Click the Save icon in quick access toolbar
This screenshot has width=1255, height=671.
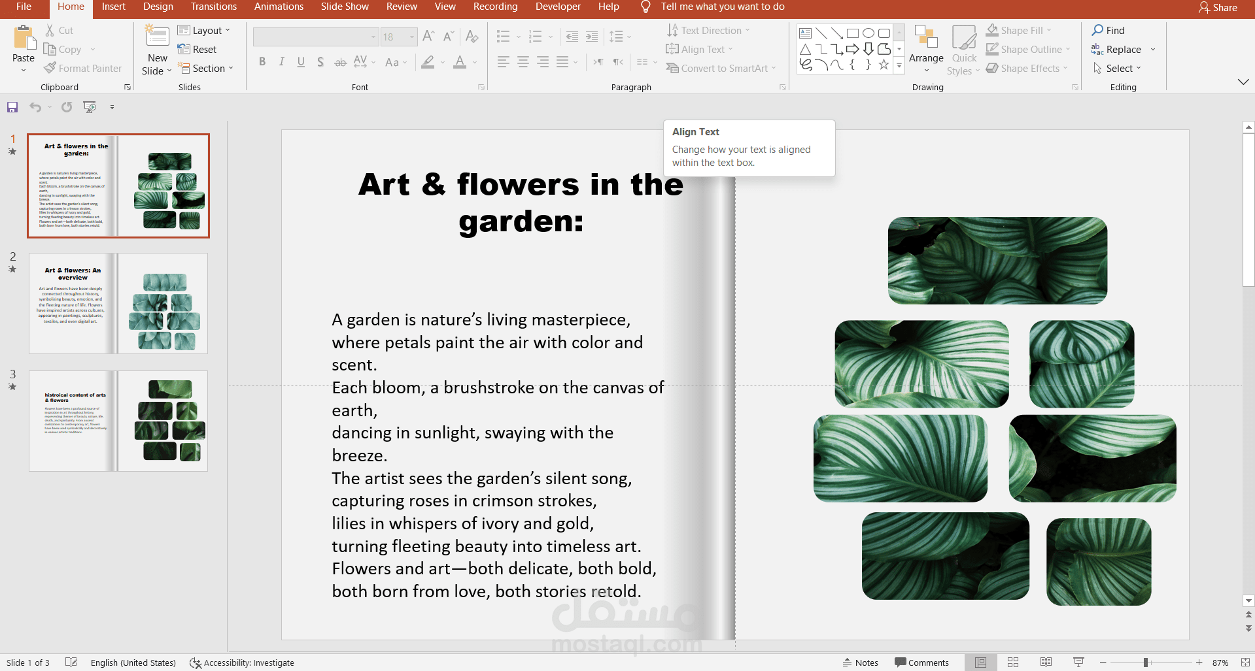click(x=12, y=107)
